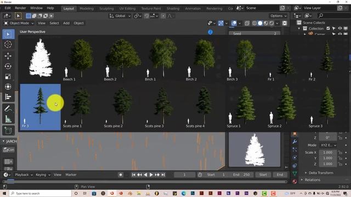
Task: Select the Add Cube tool
Action: click(x=8, y=130)
